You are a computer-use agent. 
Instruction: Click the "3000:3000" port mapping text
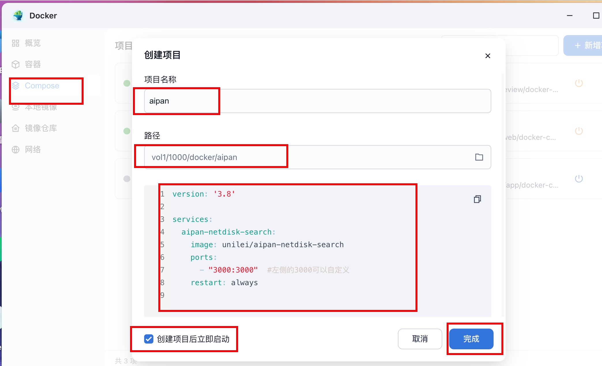click(x=233, y=270)
